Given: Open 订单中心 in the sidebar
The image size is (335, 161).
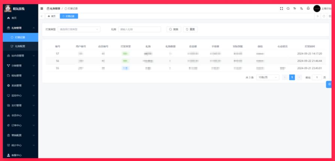Looking at the screenshot, I should point(21,126).
